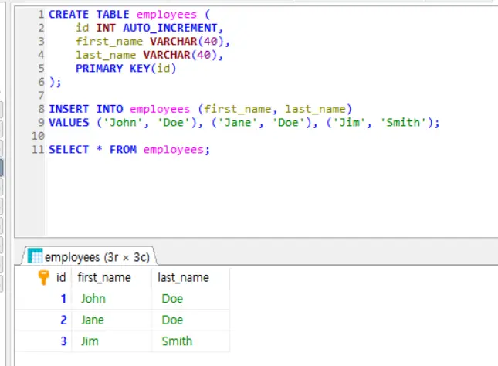Click first_name column definition on line 3
This screenshot has height=366, width=498.
pyautogui.click(x=109, y=41)
